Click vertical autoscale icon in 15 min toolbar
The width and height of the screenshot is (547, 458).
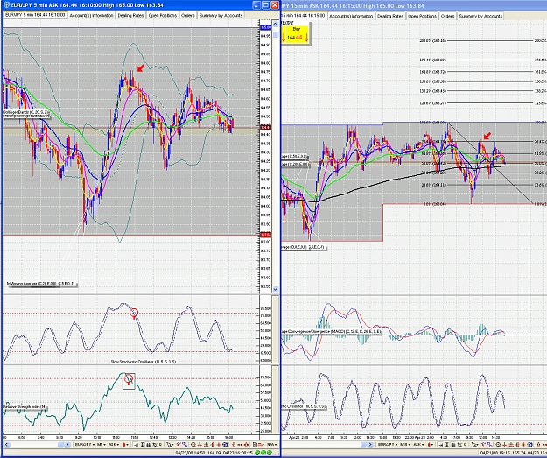pos(447,445)
